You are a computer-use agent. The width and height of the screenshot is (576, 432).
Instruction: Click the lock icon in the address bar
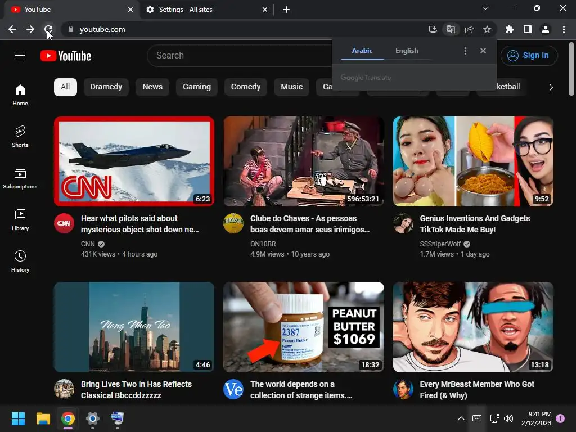tap(71, 29)
